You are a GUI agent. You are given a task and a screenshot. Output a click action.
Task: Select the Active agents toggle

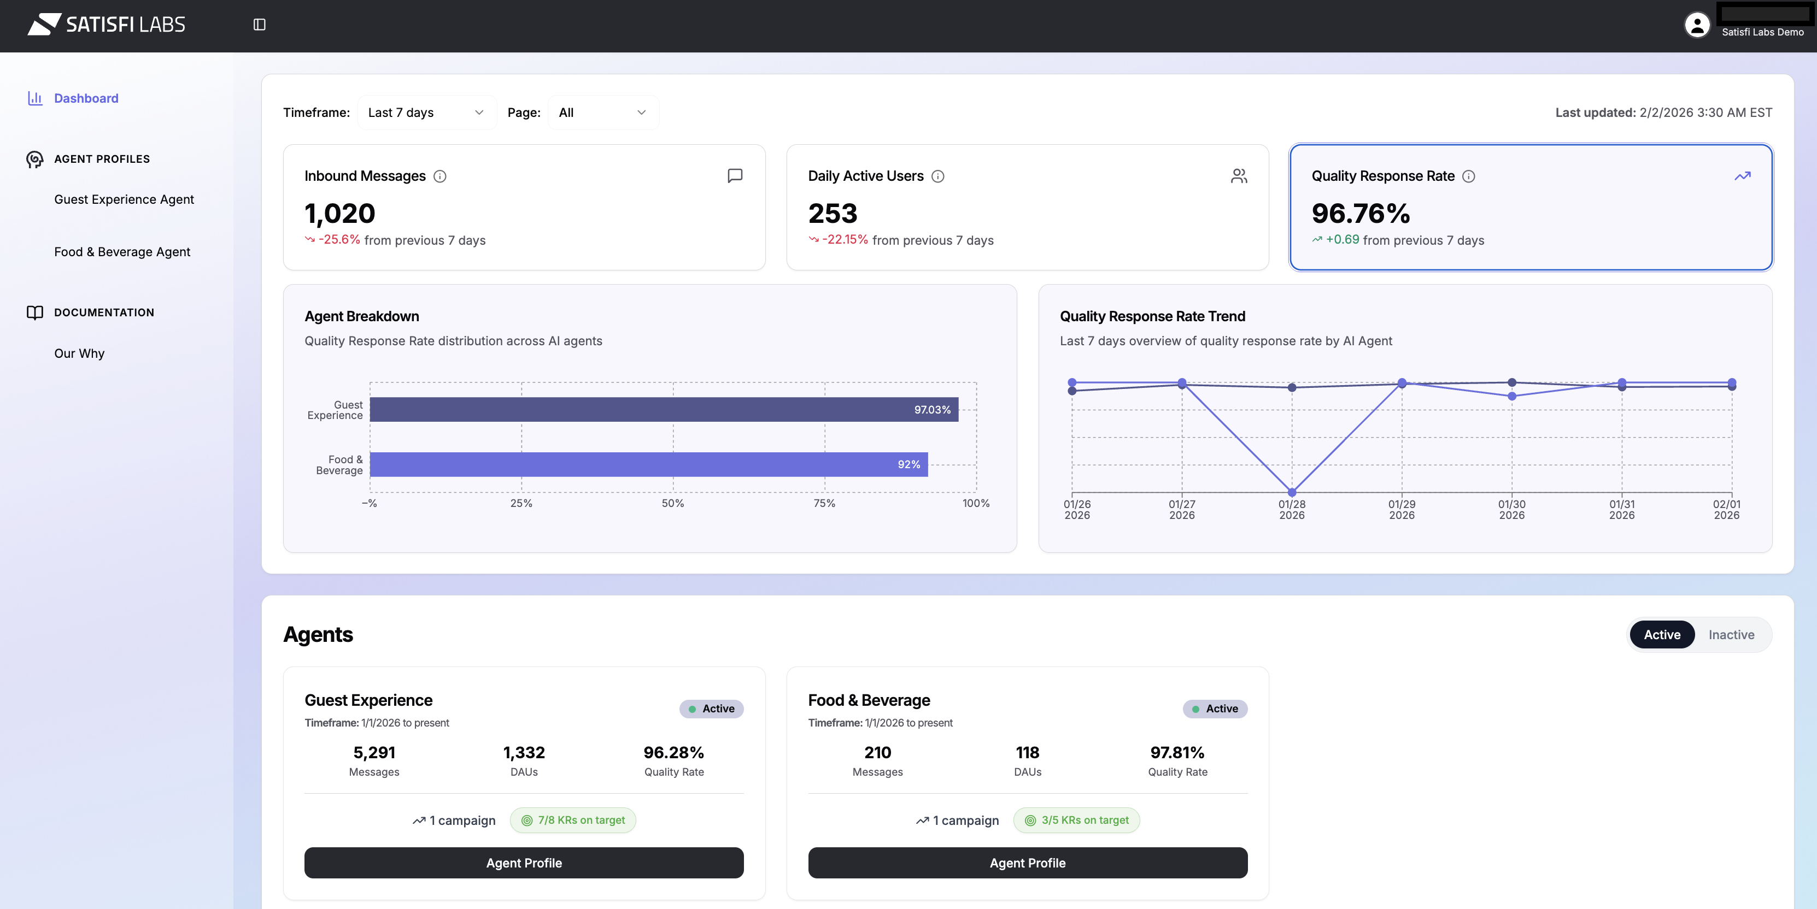pos(1661,634)
